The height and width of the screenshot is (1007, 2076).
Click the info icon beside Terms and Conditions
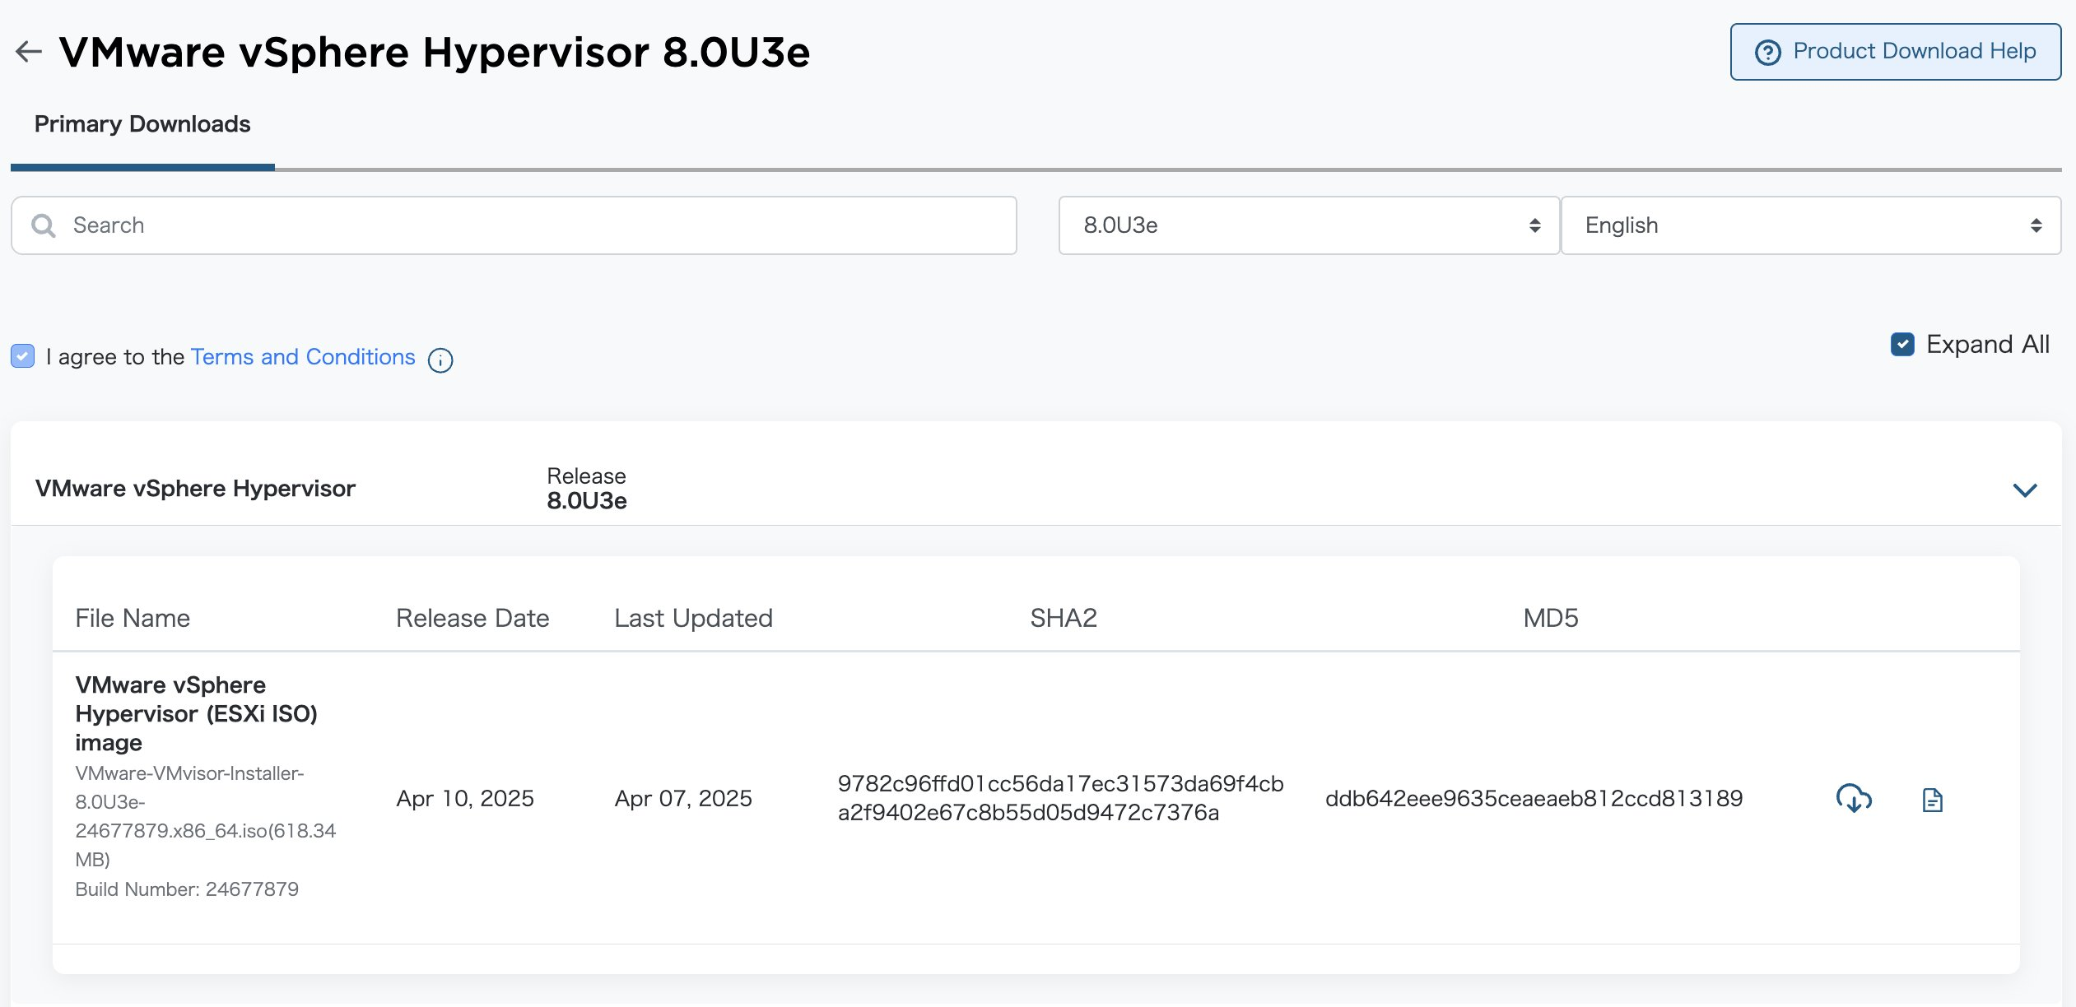pyautogui.click(x=440, y=360)
